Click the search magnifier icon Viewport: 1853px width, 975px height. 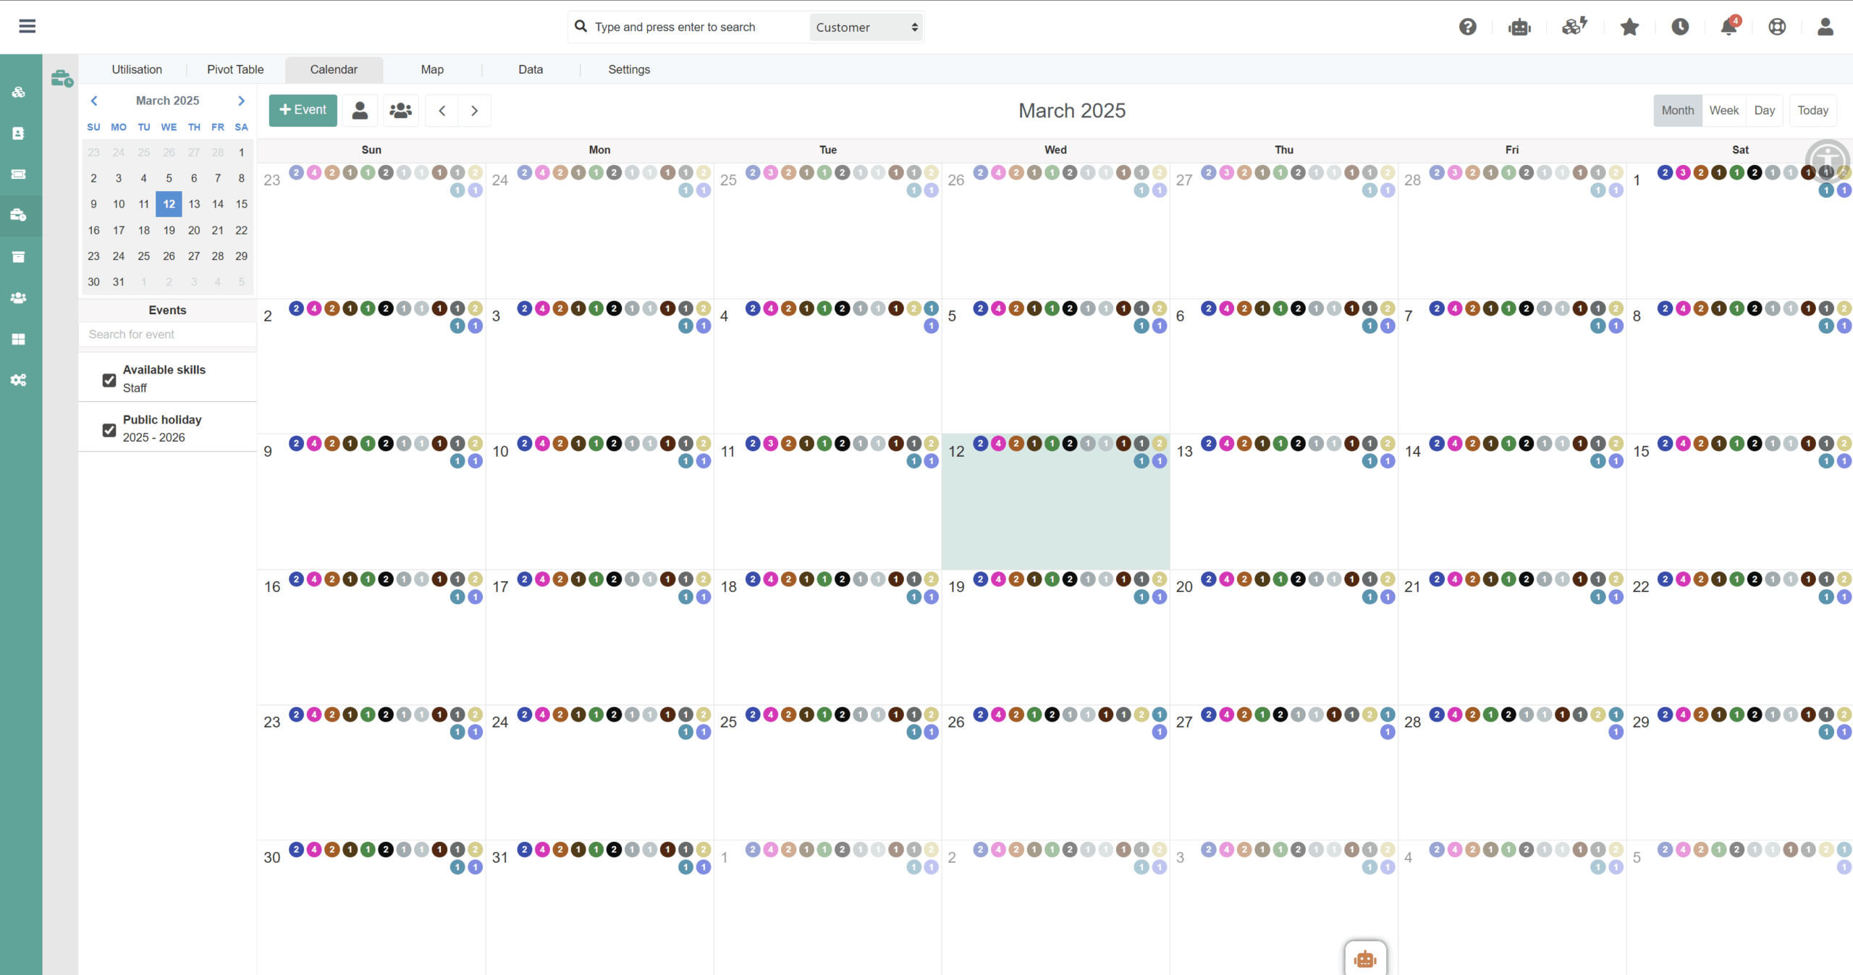click(581, 27)
